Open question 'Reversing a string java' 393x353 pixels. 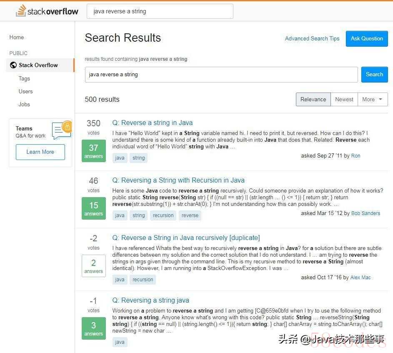tap(150, 300)
